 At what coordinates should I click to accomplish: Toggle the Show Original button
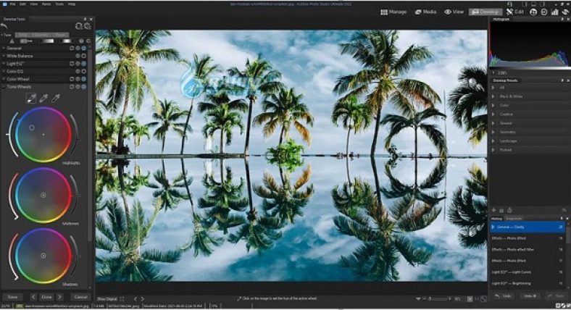(107, 298)
